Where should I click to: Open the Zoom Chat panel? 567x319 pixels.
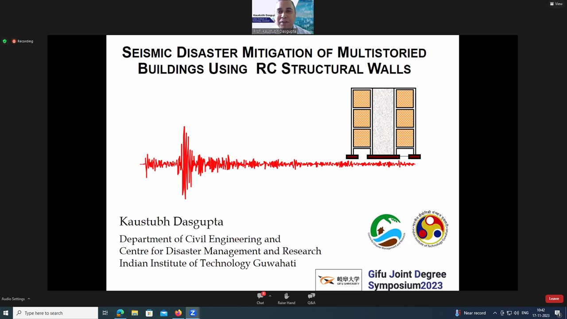point(260,299)
